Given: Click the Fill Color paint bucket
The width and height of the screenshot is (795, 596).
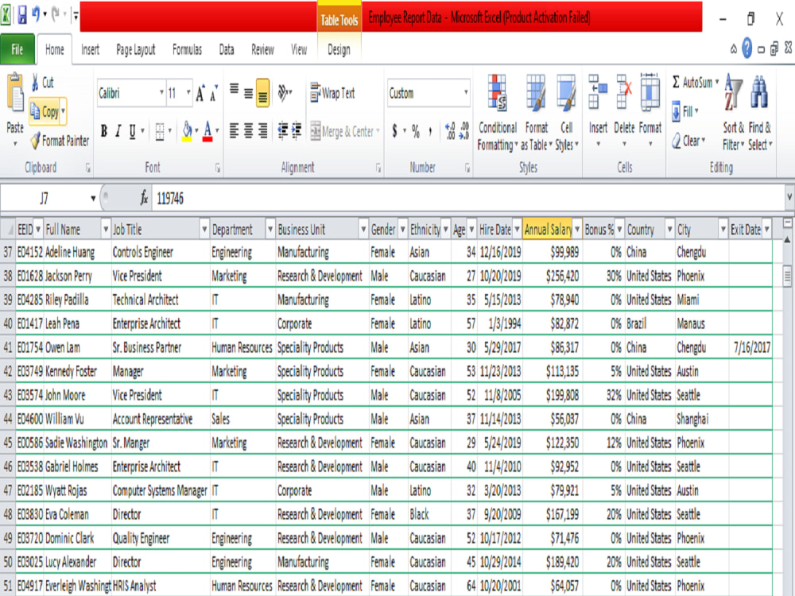Looking at the screenshot, I should pos(187,131).
